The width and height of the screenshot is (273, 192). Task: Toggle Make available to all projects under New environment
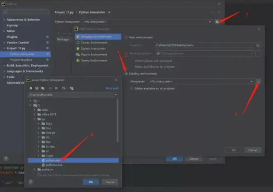tap(132, 67)
